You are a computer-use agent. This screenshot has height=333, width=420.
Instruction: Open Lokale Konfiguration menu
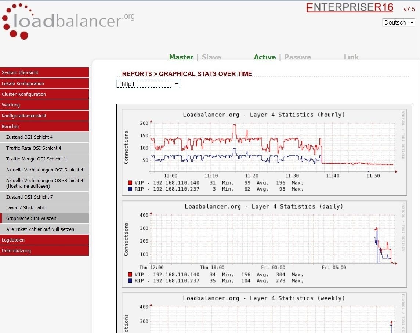point(44,84)
